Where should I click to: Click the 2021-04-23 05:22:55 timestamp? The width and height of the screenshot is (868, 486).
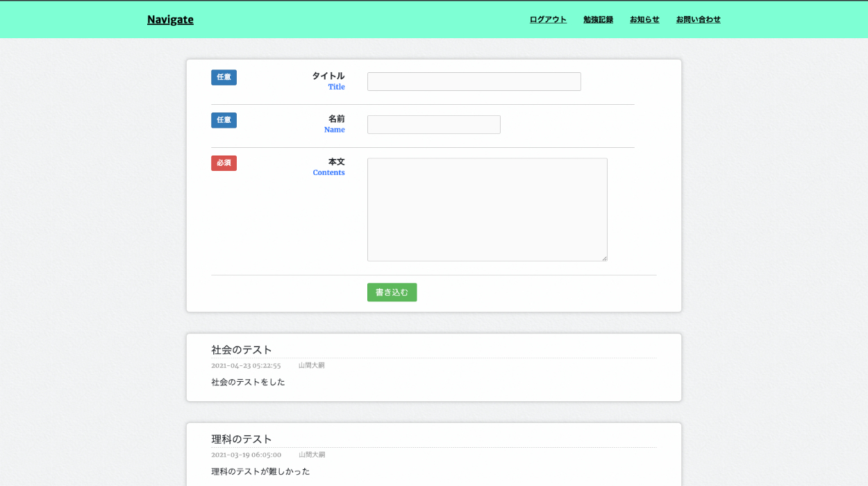[x=246, y=365]
